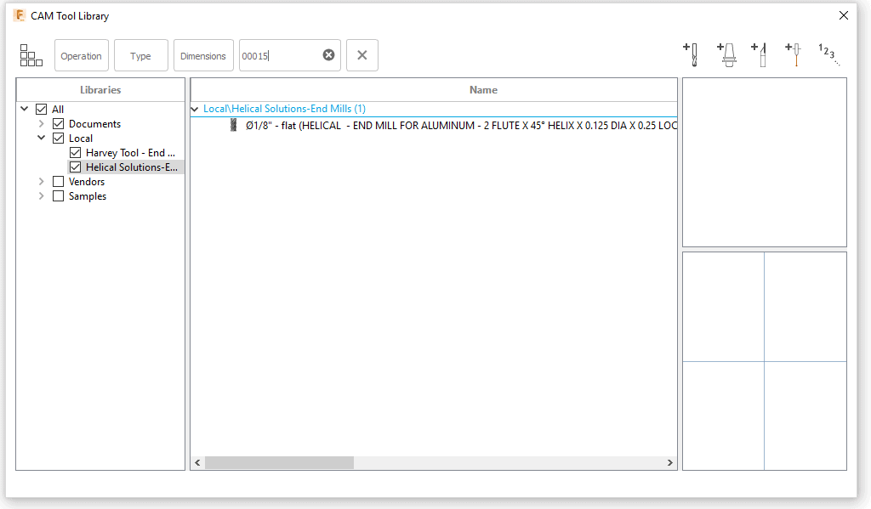Select the Samples tree label
The height and width of the screenshot is (509, 871).
tap(88, 196)
